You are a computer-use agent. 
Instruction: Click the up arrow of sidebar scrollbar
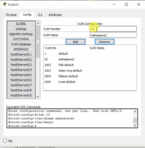pos(38,23)
